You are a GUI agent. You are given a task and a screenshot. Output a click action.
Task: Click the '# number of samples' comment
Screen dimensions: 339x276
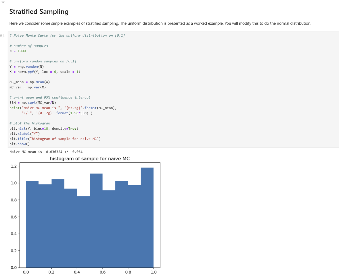tap(29, 46)
